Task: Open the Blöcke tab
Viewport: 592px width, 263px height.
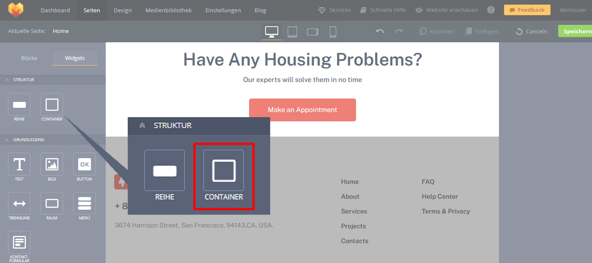Action: point(29,58)
